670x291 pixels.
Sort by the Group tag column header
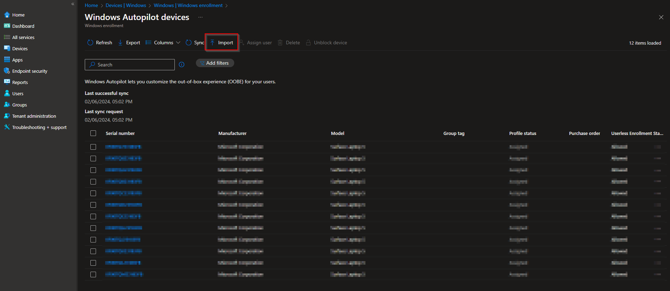tap(454, 133)
